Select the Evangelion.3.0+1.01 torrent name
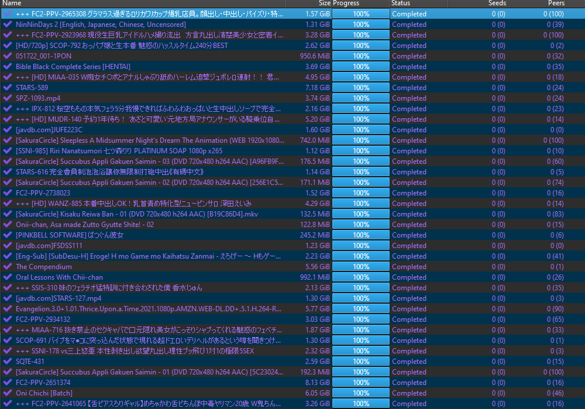585x409 pixels. coord(149,309)
